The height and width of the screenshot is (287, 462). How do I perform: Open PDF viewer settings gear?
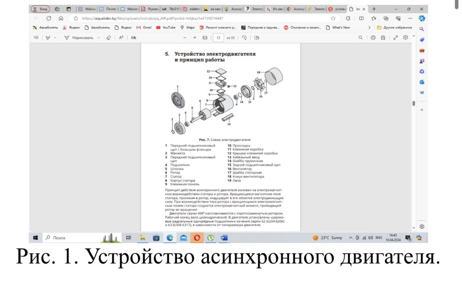pyautogui.click(x=406, y=37)
